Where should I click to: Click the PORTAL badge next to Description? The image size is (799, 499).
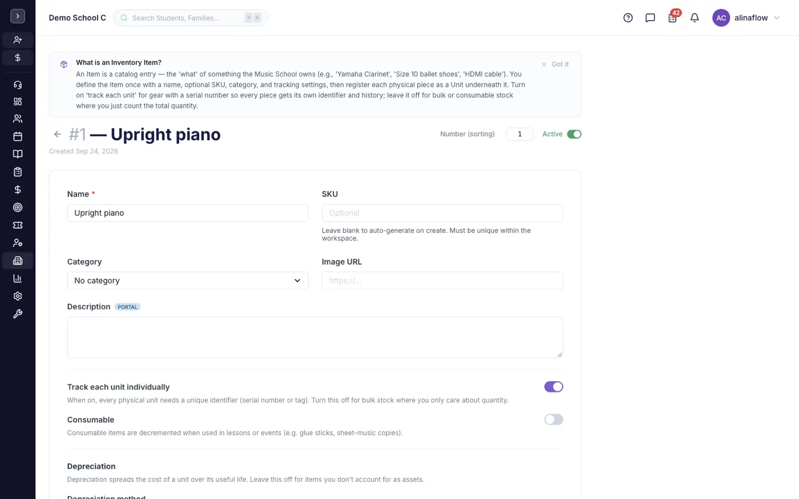[x=128, y=307]
